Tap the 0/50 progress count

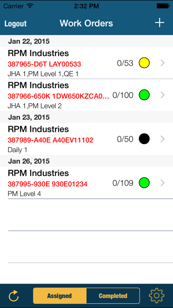pos(125,139)
